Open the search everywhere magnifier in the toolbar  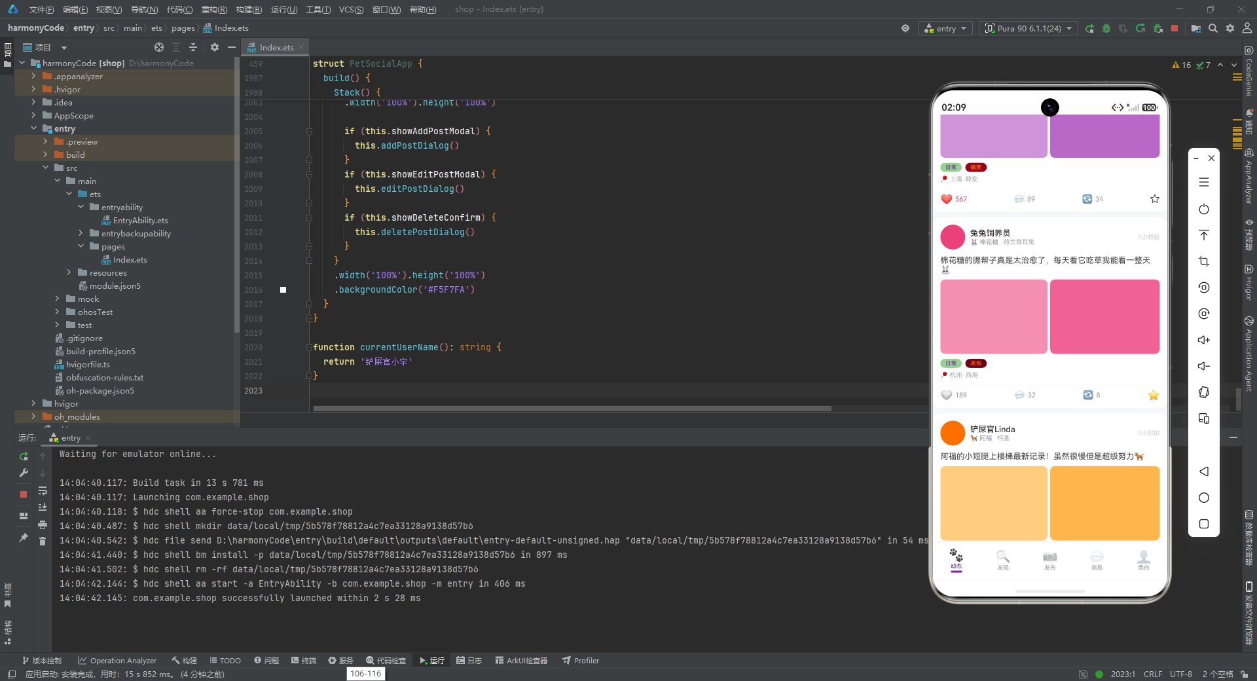coord(1213,28)
